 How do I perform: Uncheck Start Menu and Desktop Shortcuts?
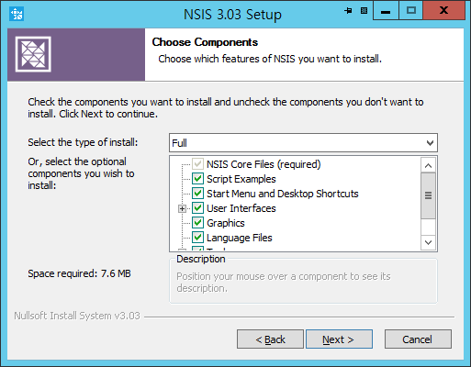point(197,194)
